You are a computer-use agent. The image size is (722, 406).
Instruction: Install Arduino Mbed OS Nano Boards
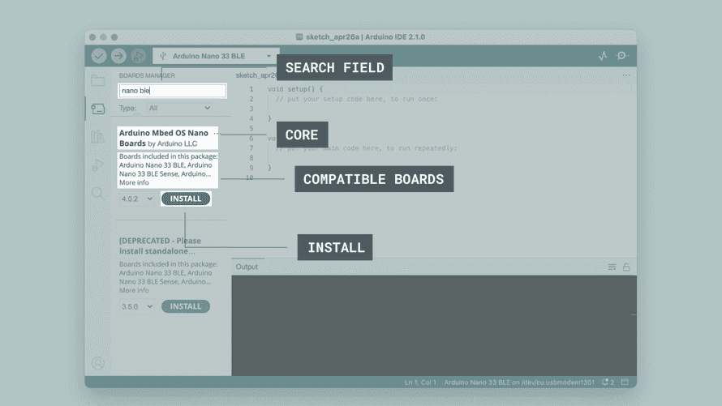pyautogui.click(x=186, y=199)
